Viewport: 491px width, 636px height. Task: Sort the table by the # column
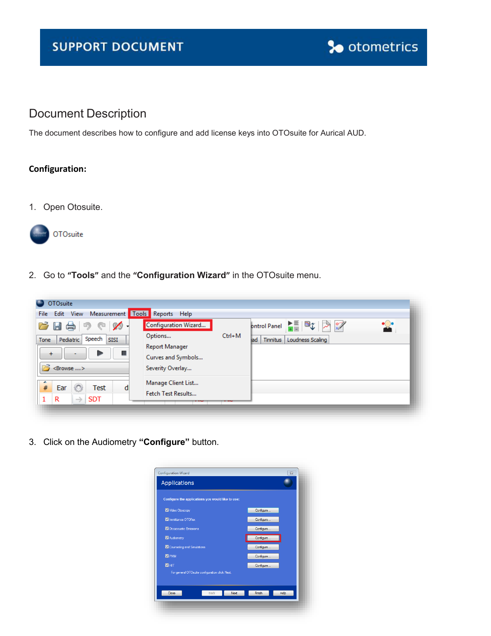(45, 388)
